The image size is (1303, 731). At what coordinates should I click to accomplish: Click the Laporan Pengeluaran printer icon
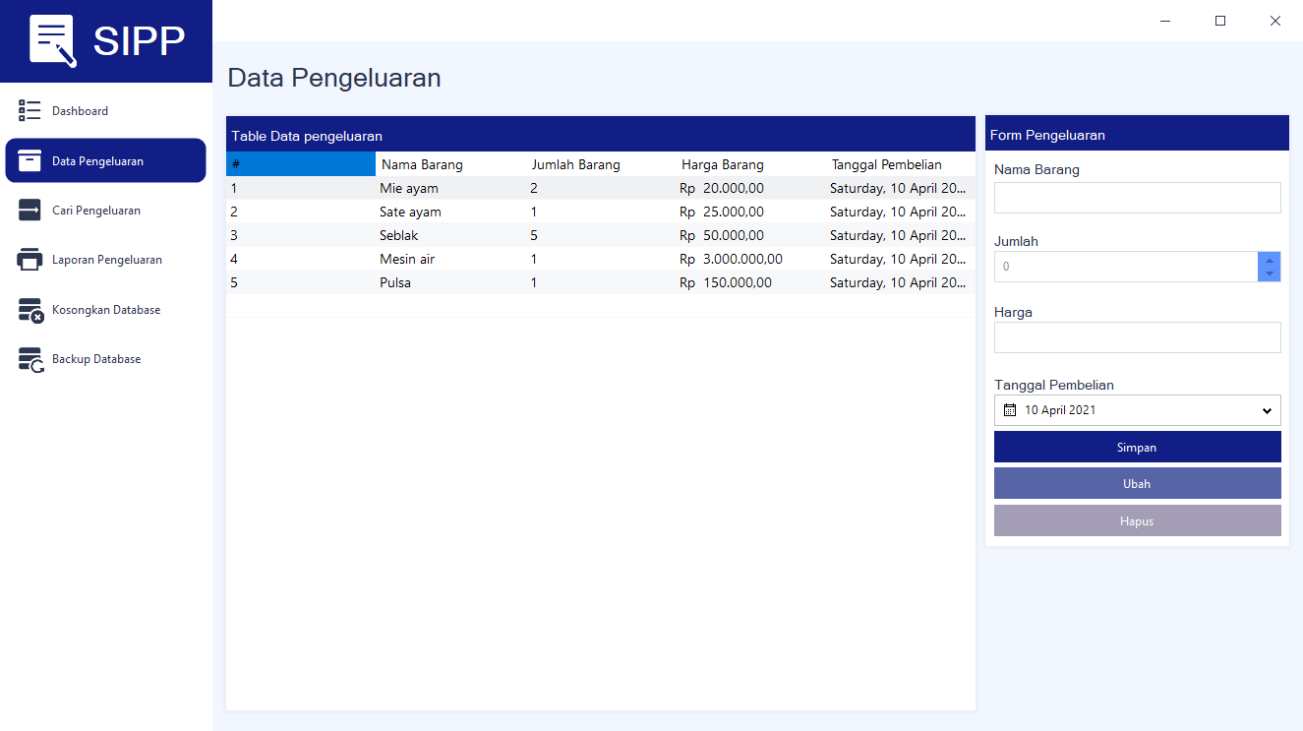30,260
